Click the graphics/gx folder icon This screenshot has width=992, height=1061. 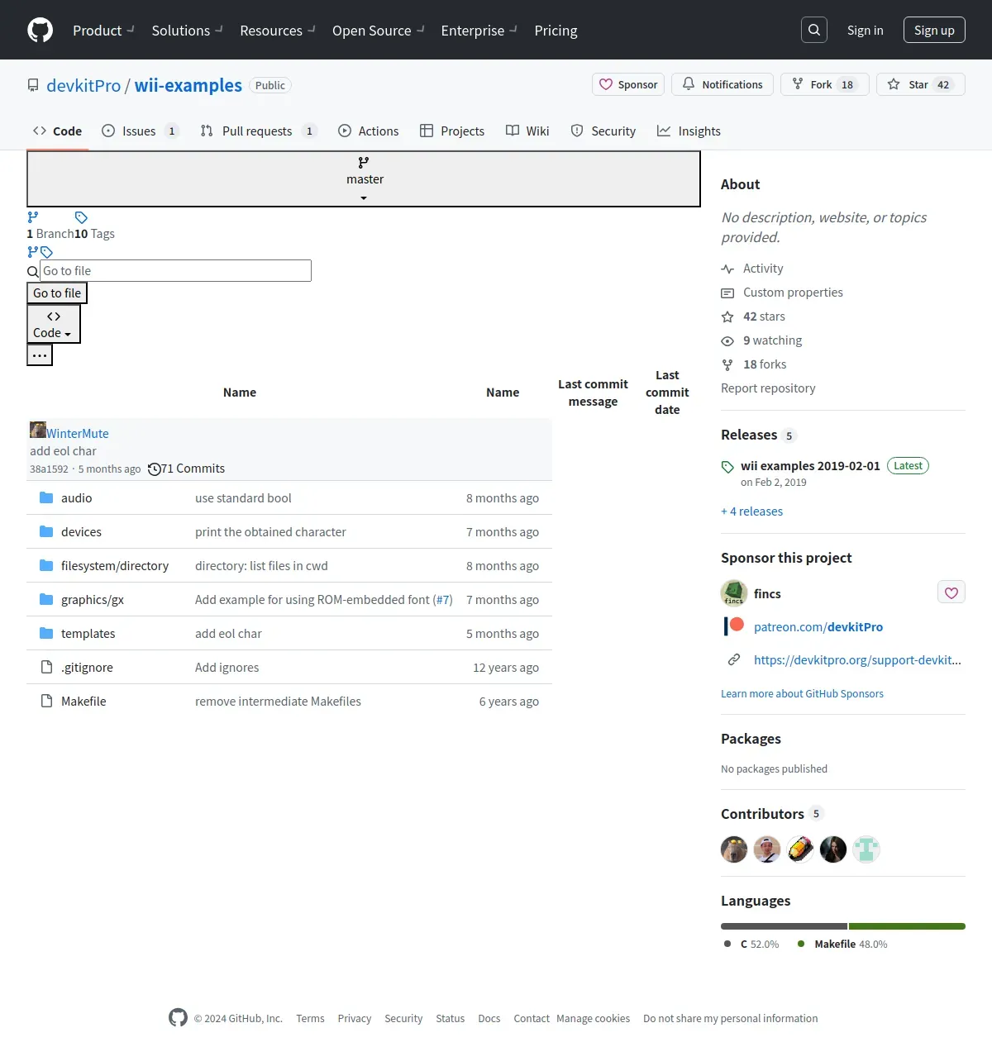(46, 599)
